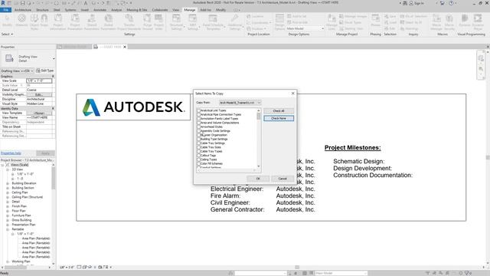Expand the Building Elevation tree node
Screen dimensions: 490x276
coord(8,183)
